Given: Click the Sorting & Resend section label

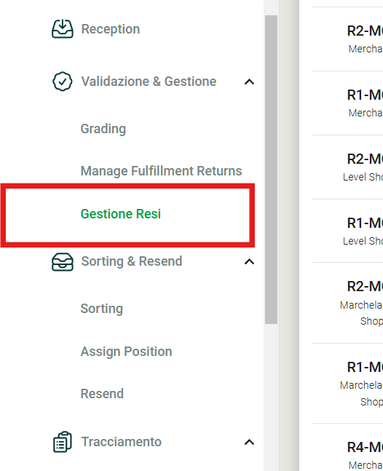Looking at the screenshot, I should pyautogui.click(x=132, y=261).
